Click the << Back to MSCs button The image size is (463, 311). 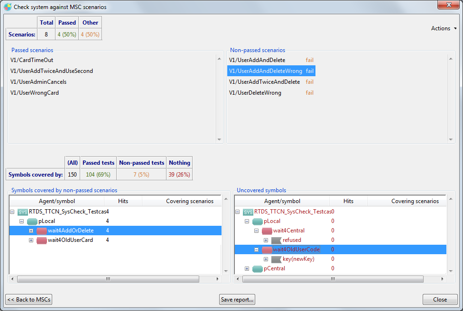[28, 300]
